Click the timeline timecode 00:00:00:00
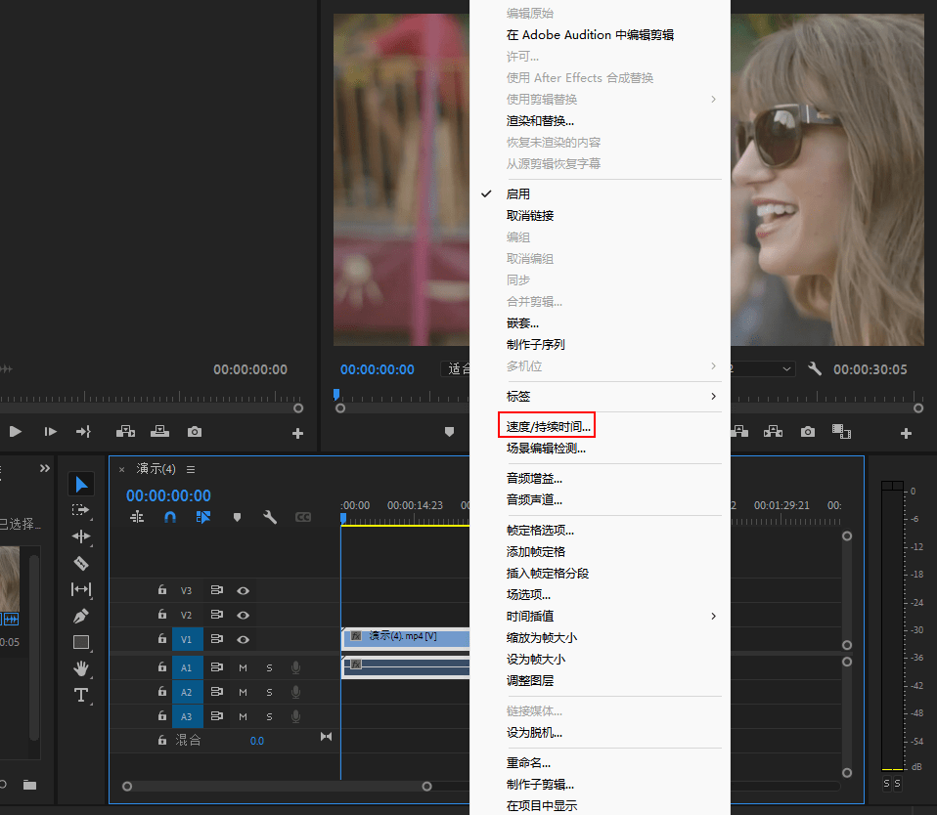This screenshot has width=937, height=815. 168,495
